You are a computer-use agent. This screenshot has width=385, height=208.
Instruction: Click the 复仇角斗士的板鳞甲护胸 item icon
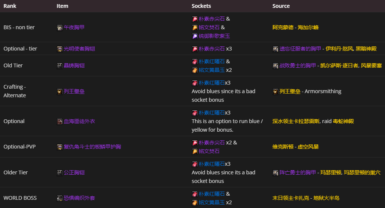click(59, 147)
